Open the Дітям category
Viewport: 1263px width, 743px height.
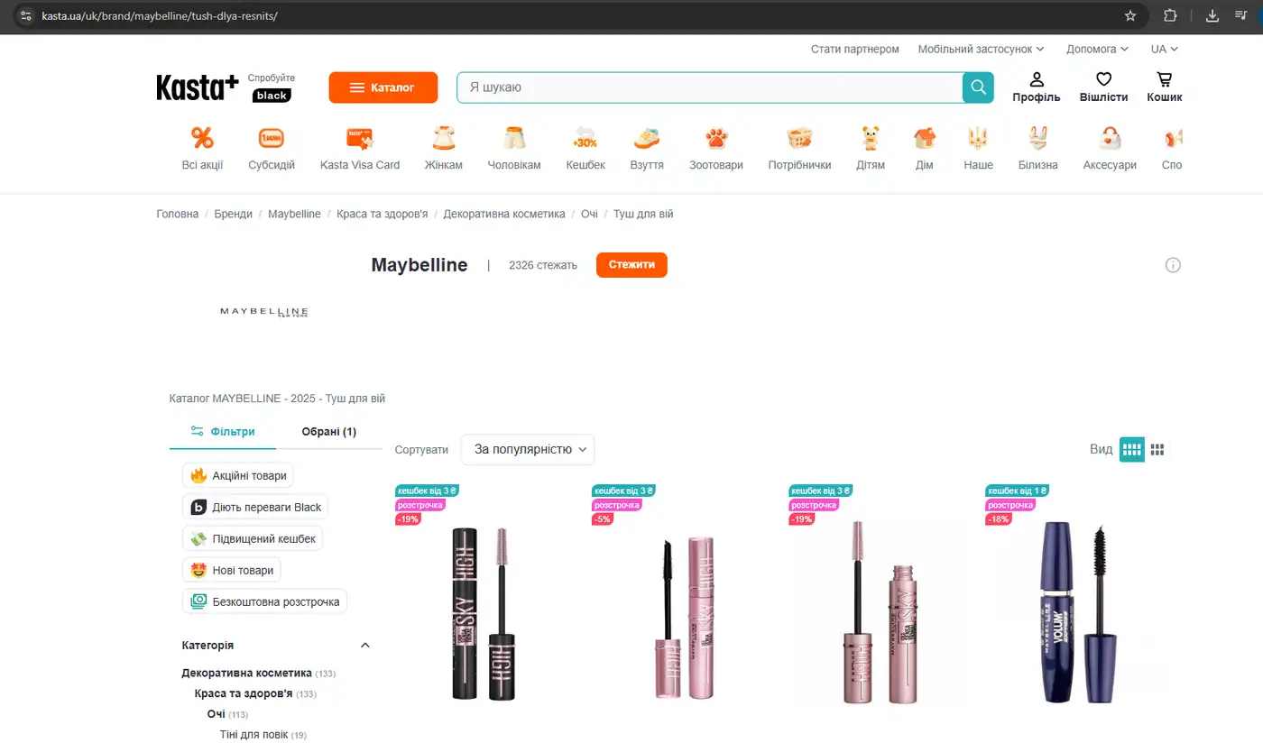(x=871, y=149)
